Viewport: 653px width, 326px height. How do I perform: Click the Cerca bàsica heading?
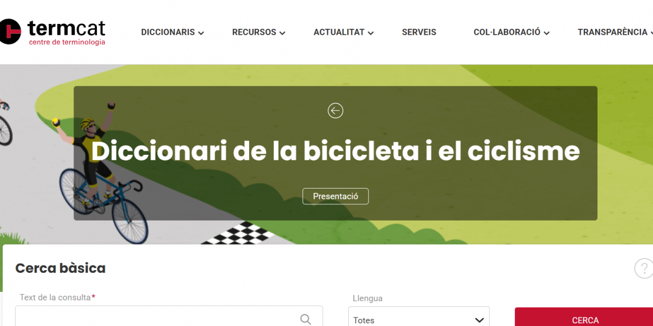(60, 268)
